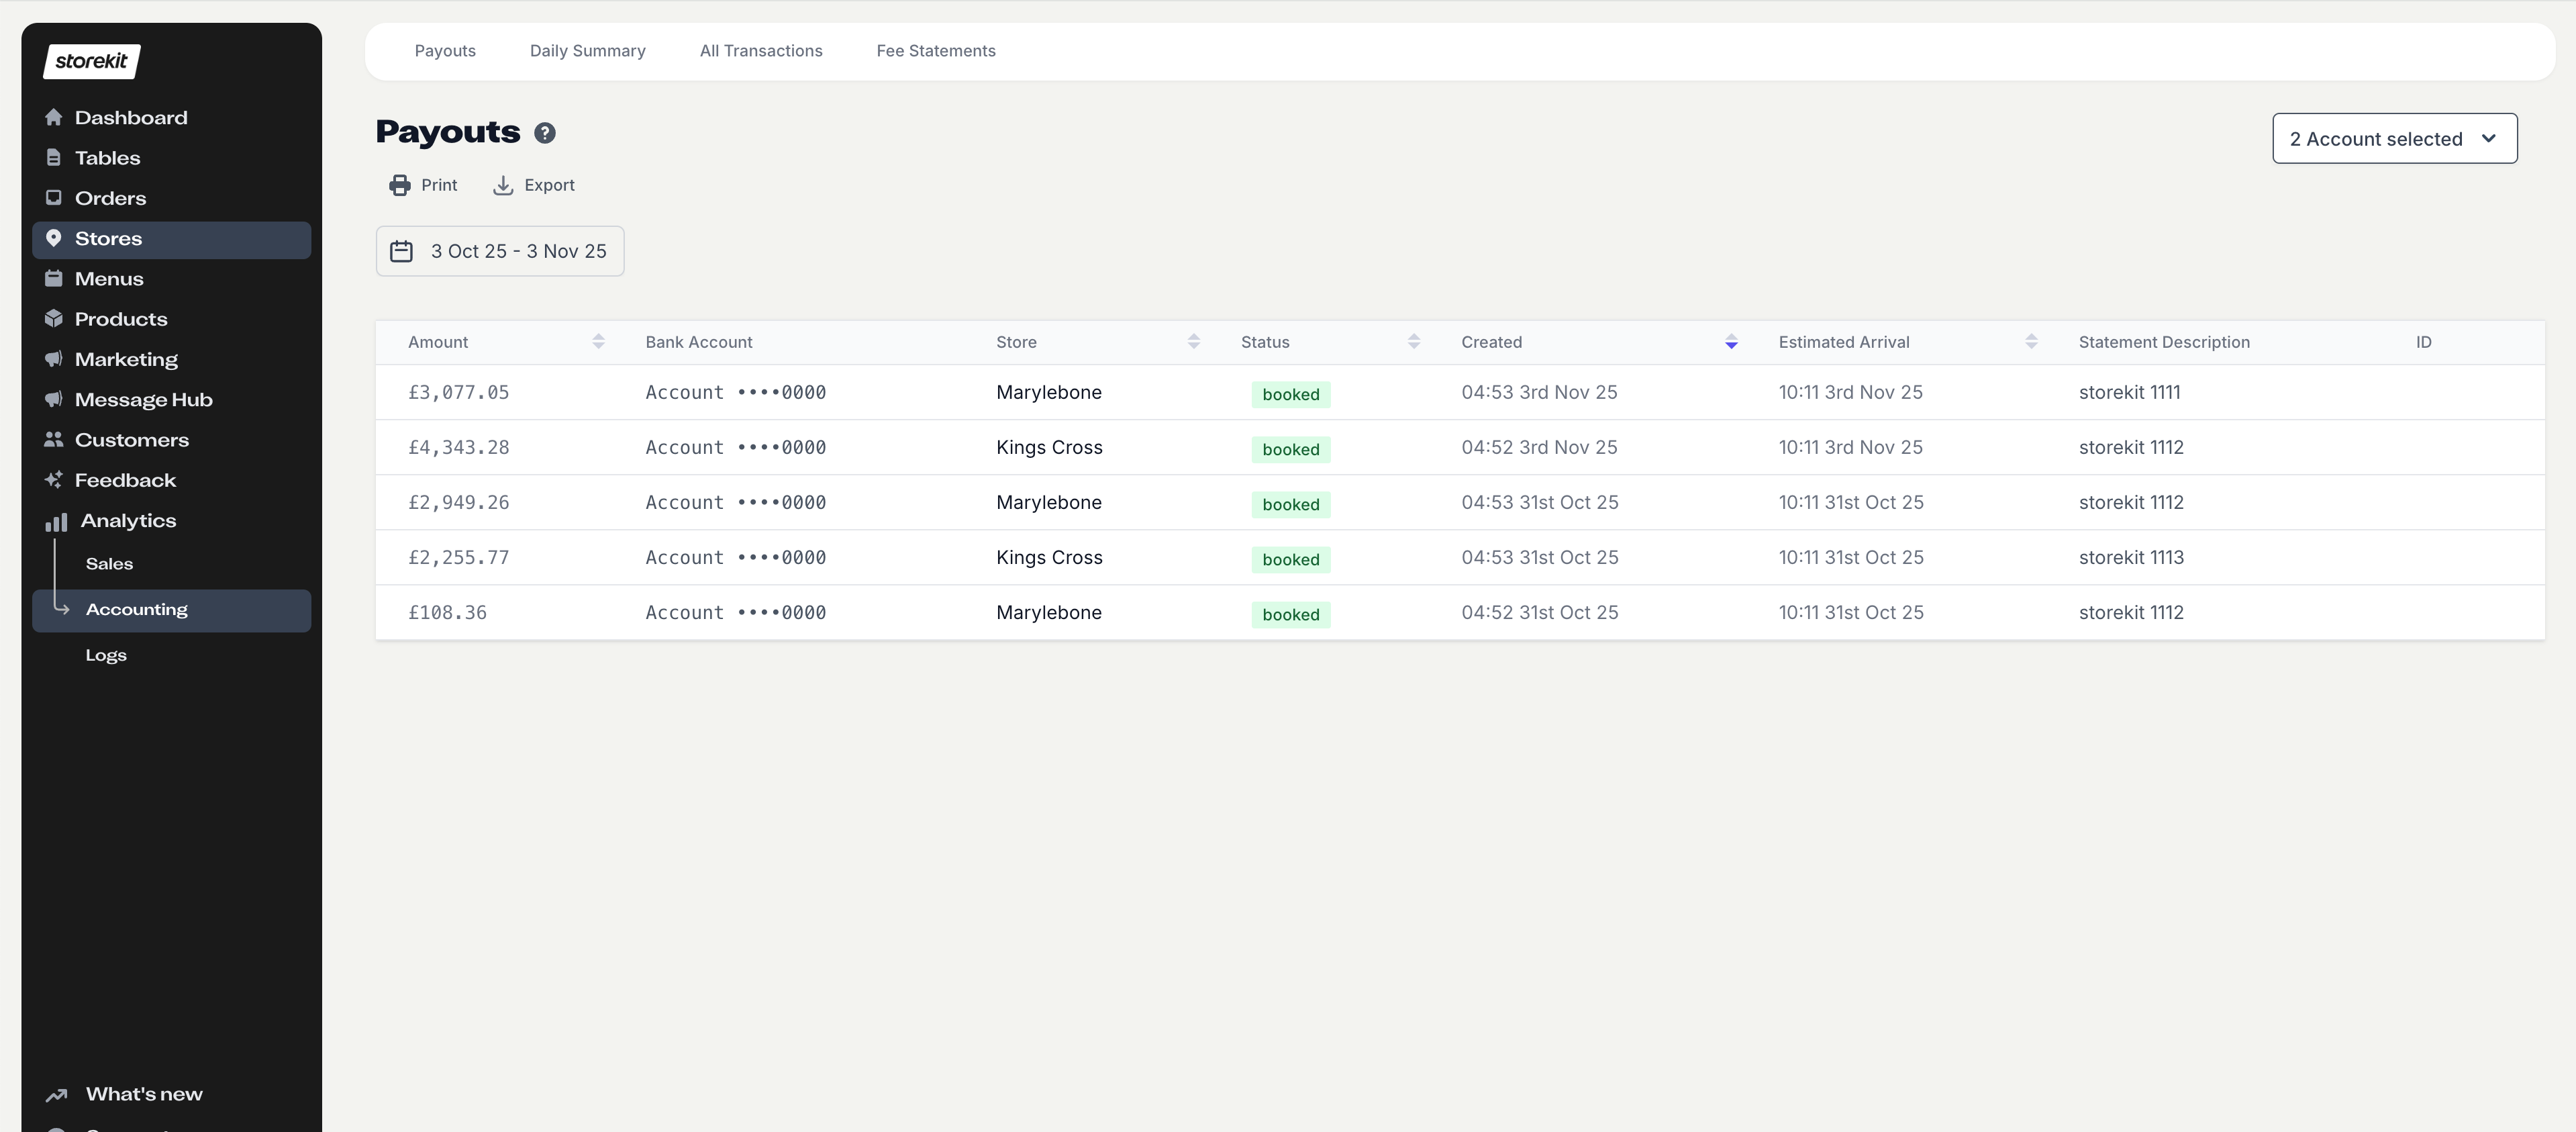Click the Export download icon
The image size is (2576, 1132).
coord(503,185)
